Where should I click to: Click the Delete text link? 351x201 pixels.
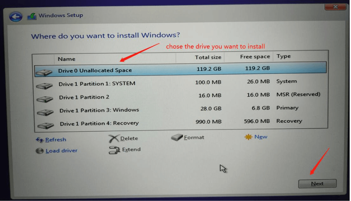click(x=129, y=138)
